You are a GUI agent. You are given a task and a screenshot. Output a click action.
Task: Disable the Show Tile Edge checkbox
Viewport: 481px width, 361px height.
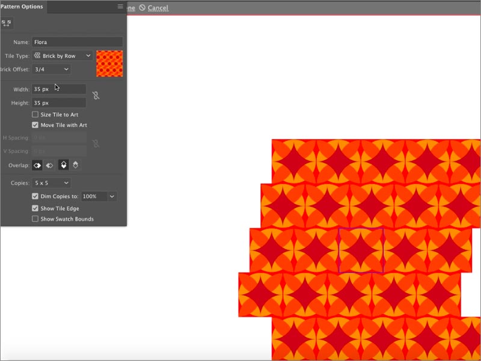pyautogui.click(x=35, y=208)
